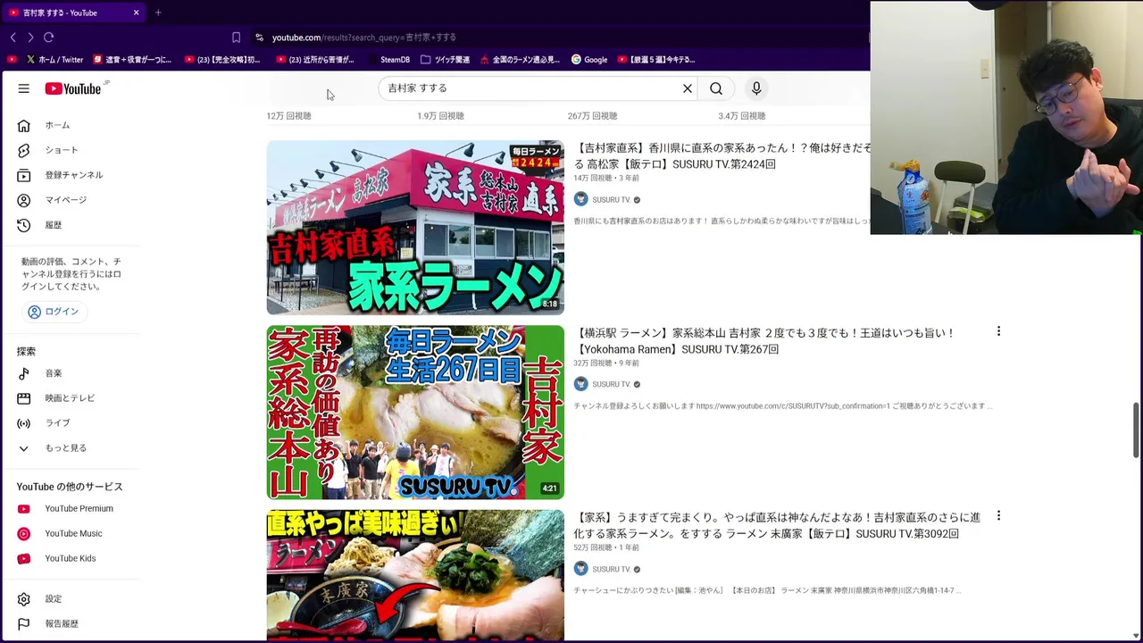Click the browser forward arrow
1143x643 pixels.
point(30,38)
